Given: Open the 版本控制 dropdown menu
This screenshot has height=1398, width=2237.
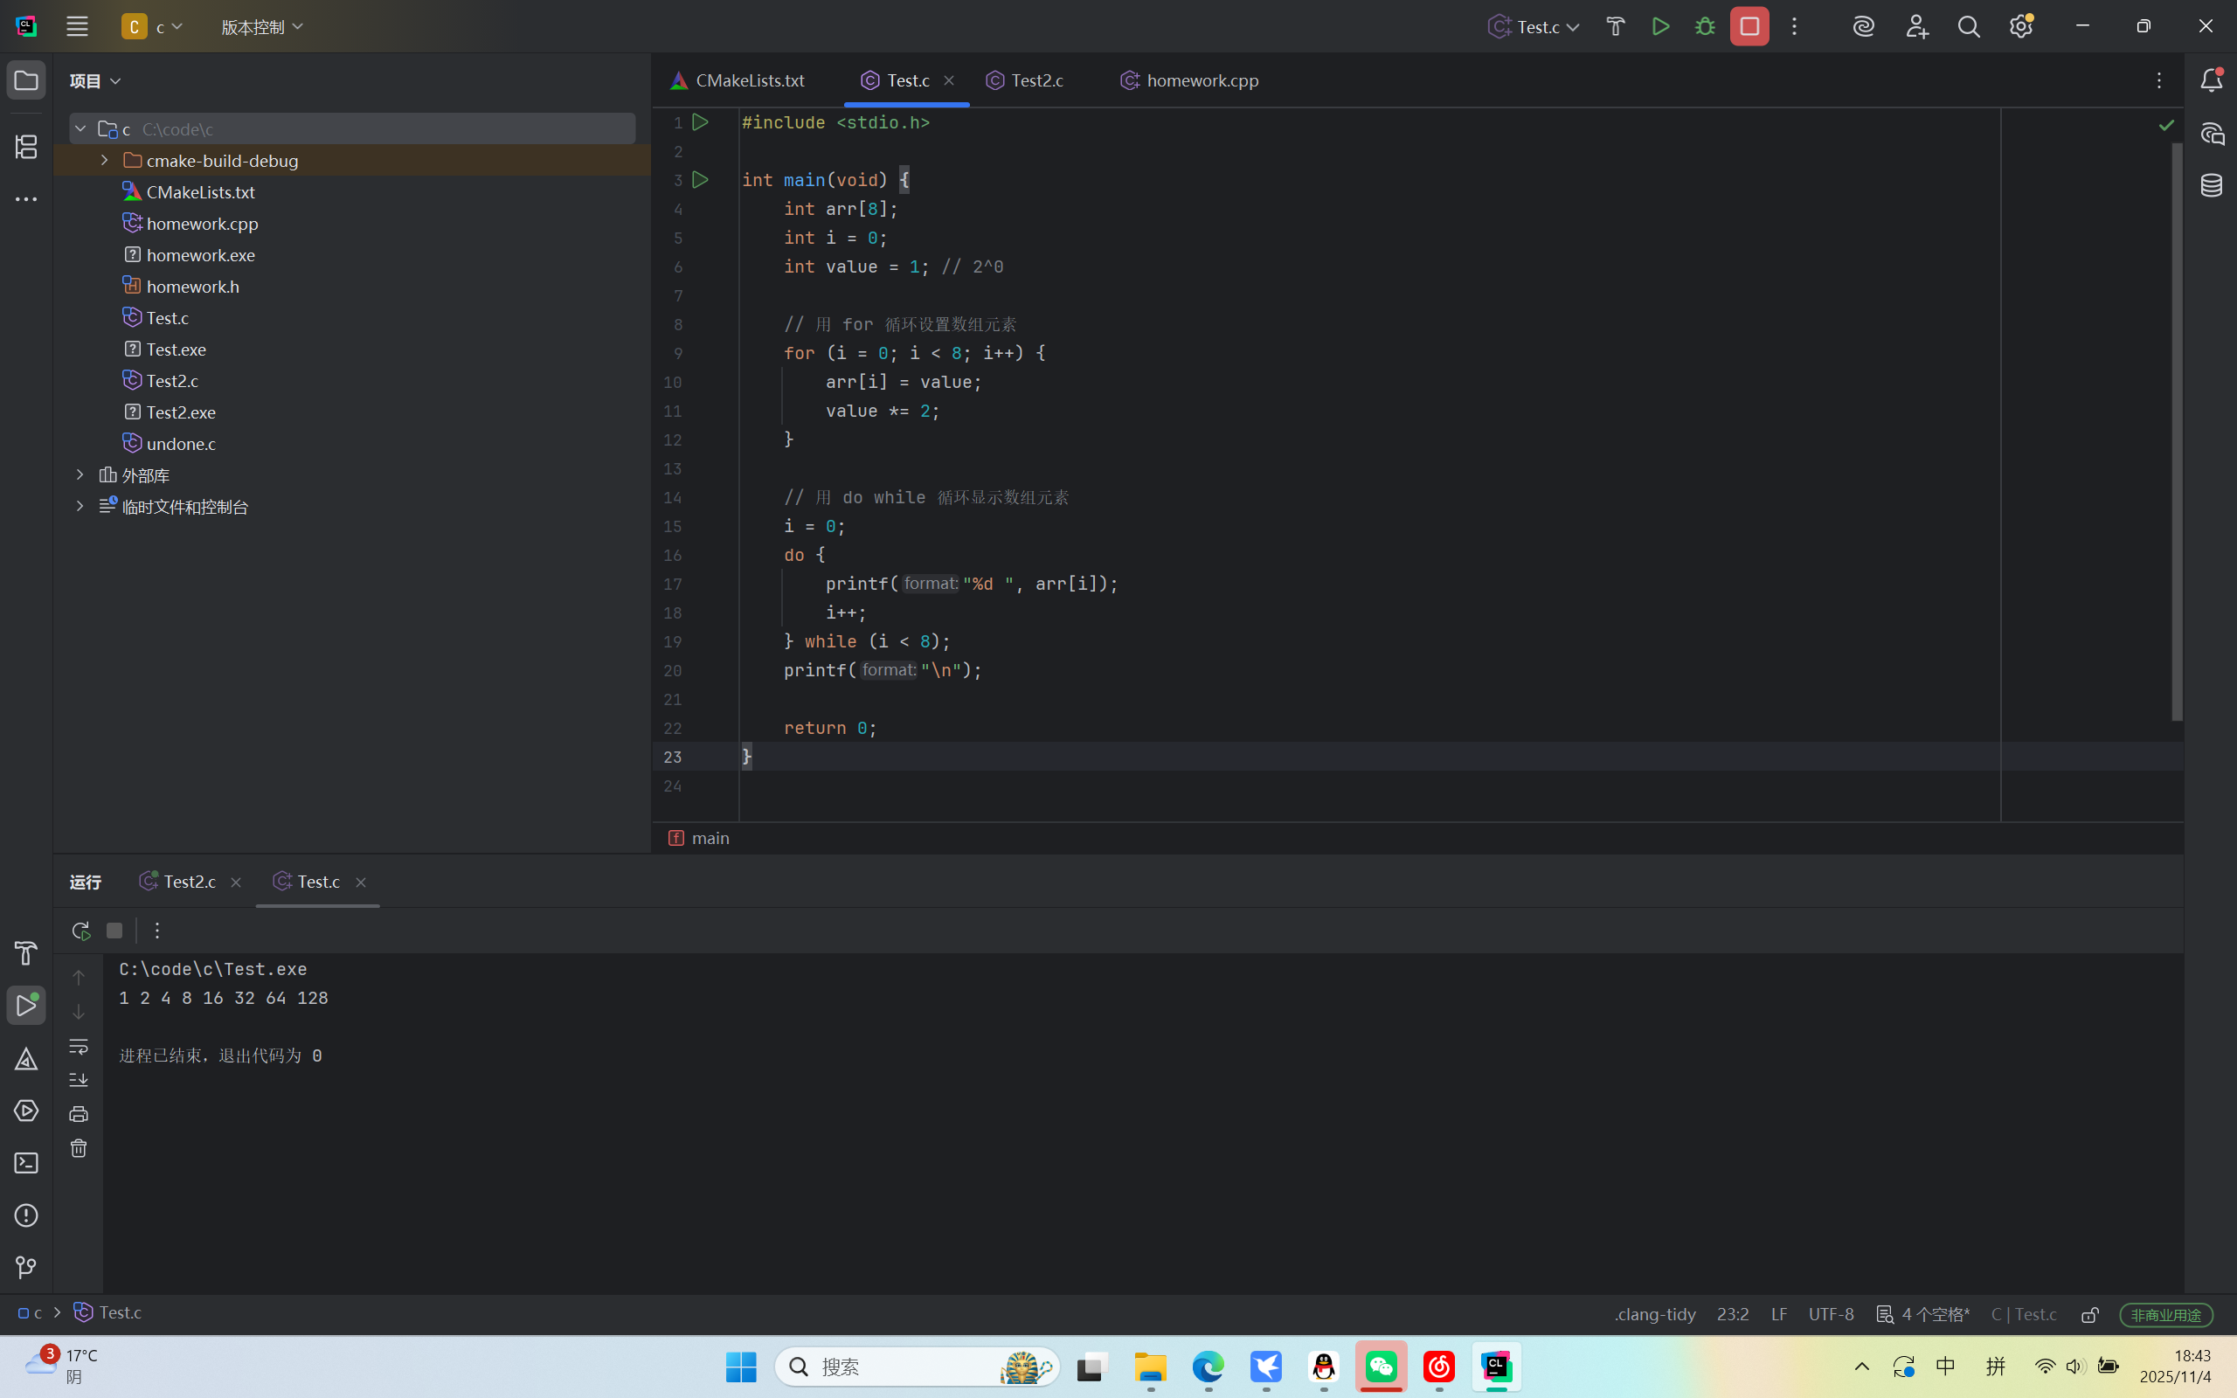Looking at the screenshot, I should point(261,27).
